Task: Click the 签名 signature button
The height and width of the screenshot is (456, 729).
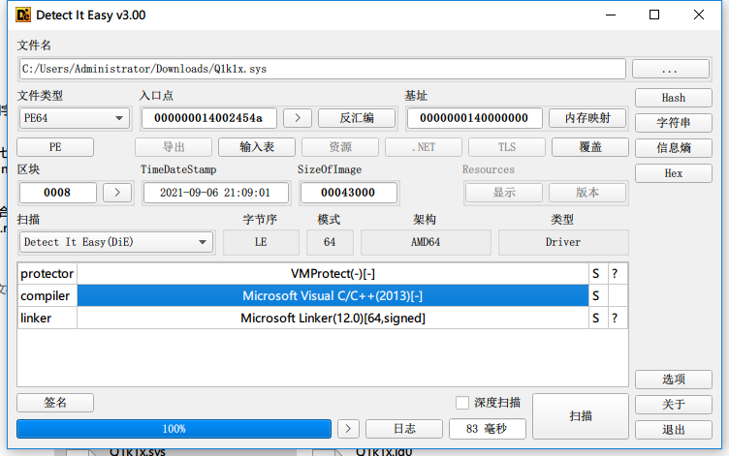Action: [55, 403]
